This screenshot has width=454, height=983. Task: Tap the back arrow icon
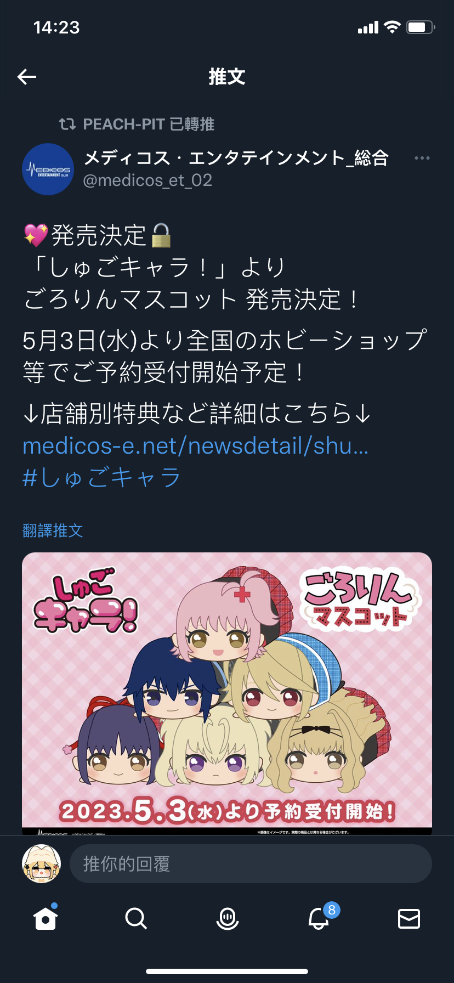click(27, 77)
